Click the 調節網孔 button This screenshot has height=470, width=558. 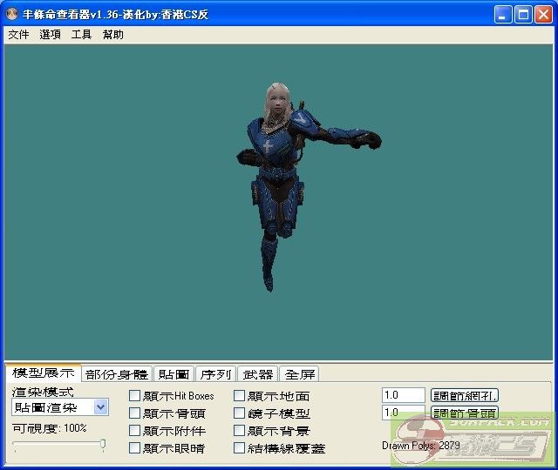[x=465, y=395]
